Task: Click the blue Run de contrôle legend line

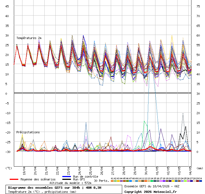Action: 67,177
